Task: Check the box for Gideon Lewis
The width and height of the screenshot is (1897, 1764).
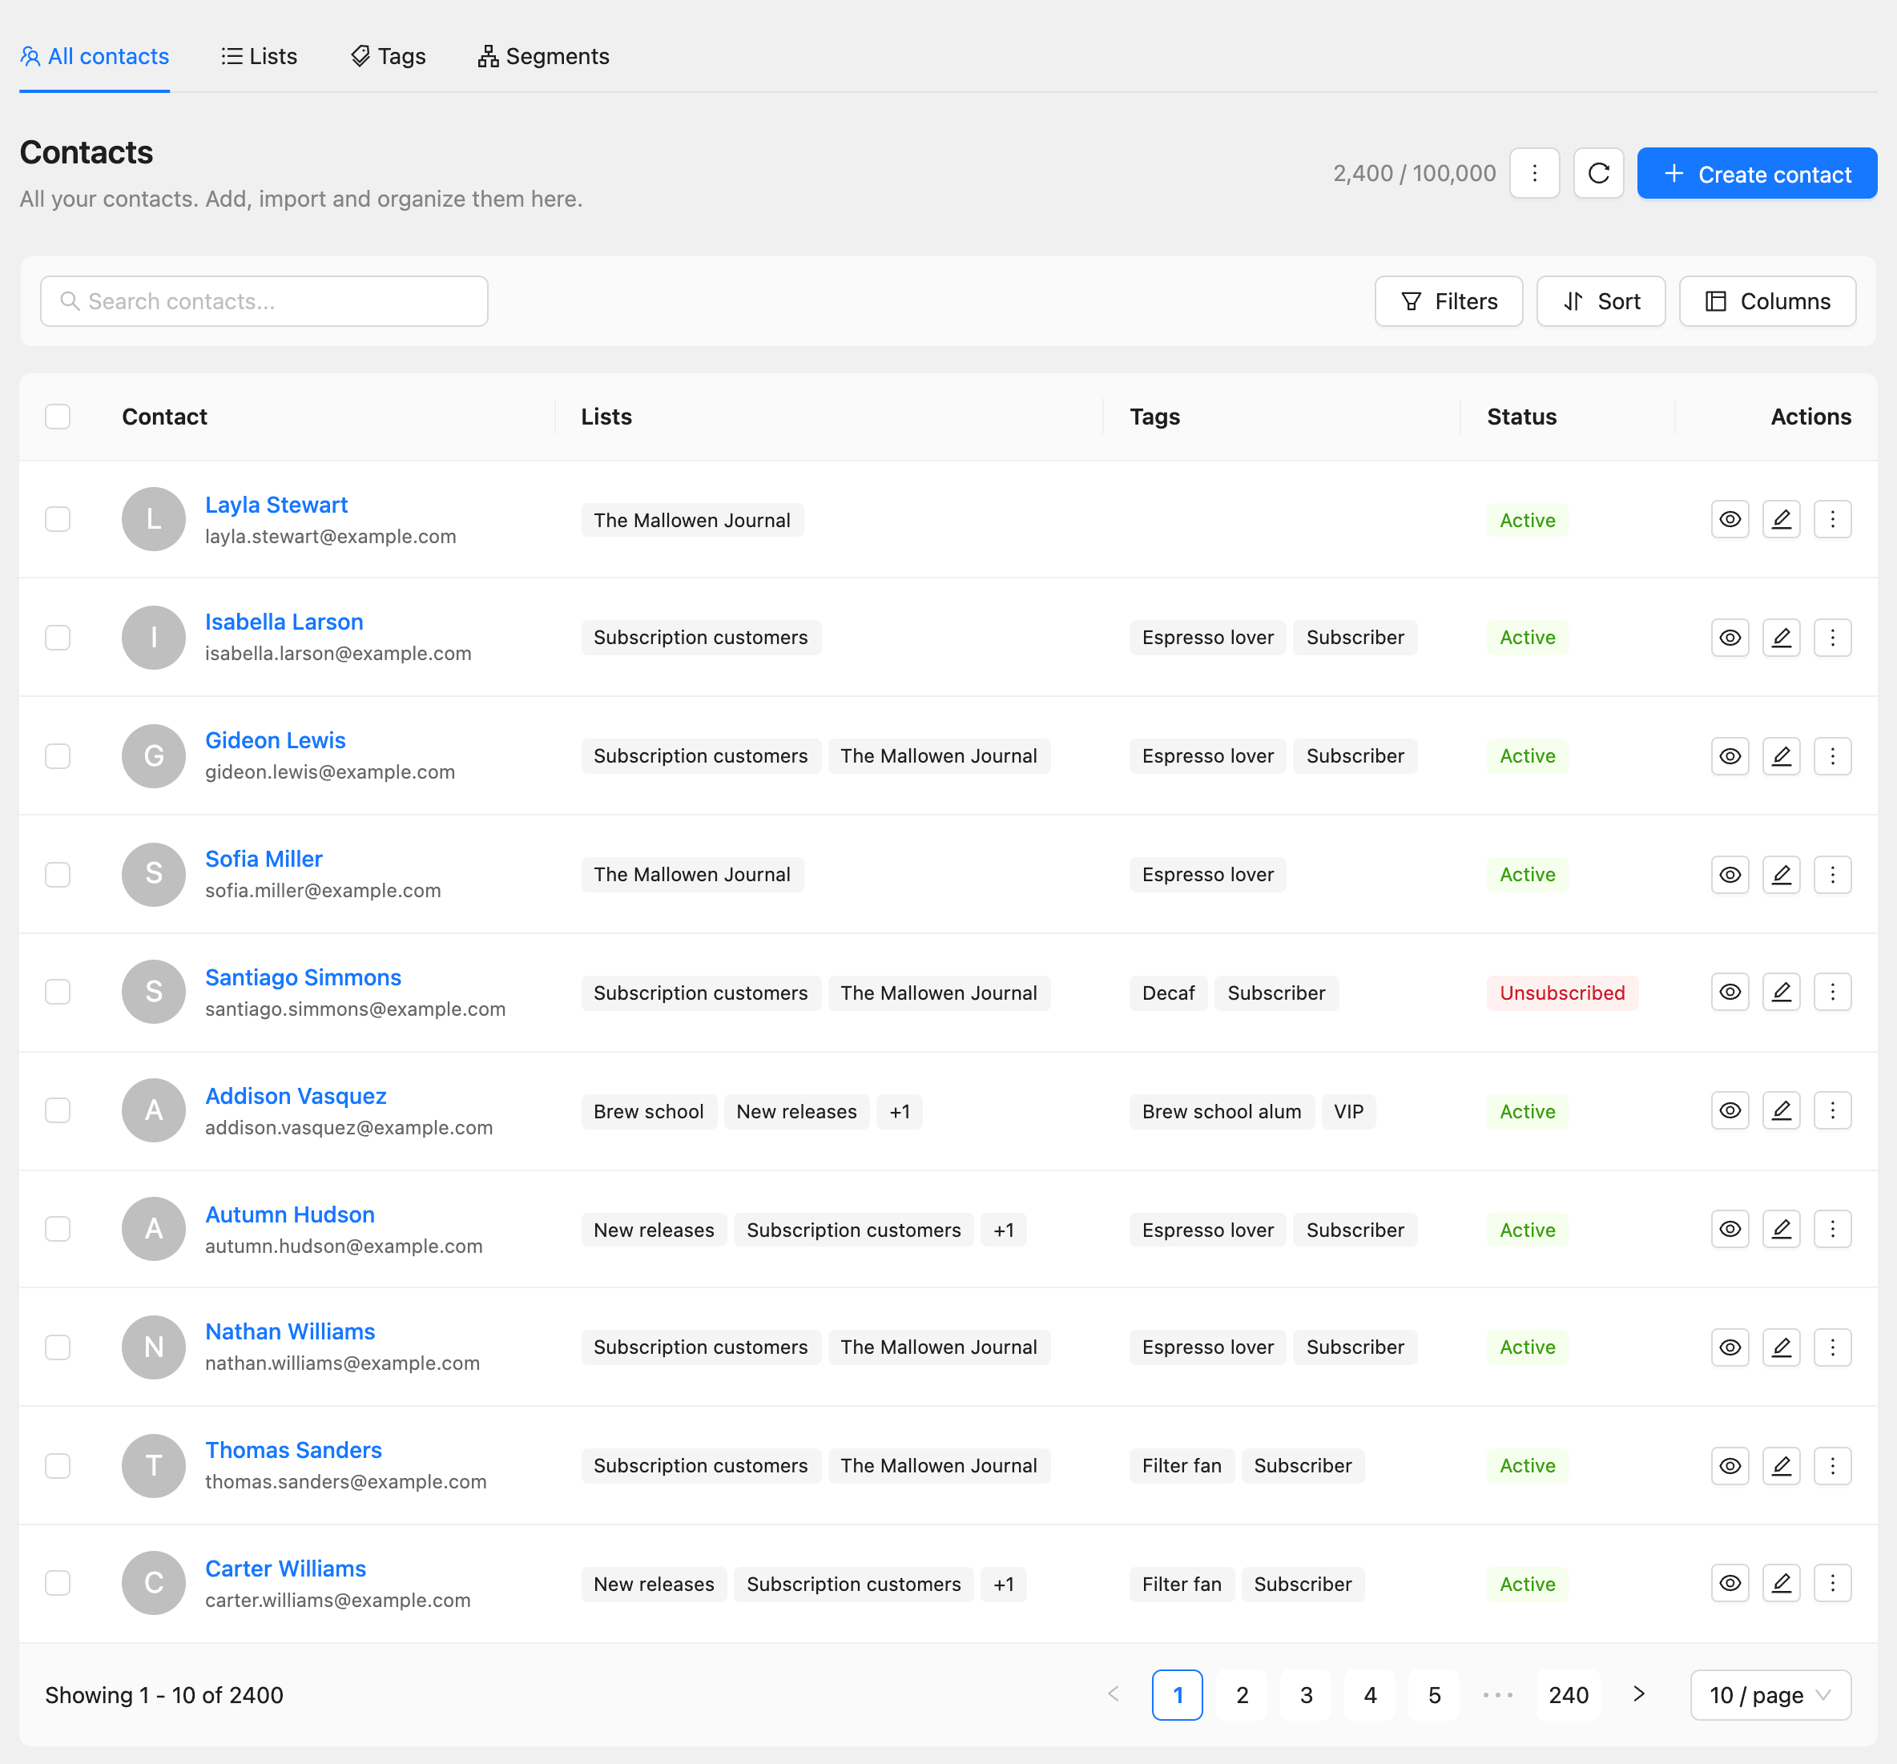Action: pos(58,755)
